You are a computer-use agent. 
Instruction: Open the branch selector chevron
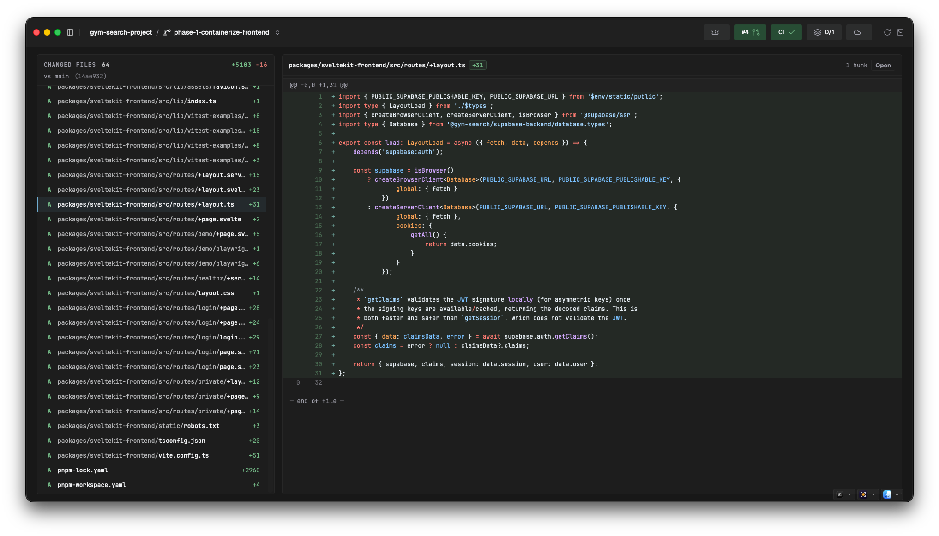pyautogui.click(x=277, y=32)
